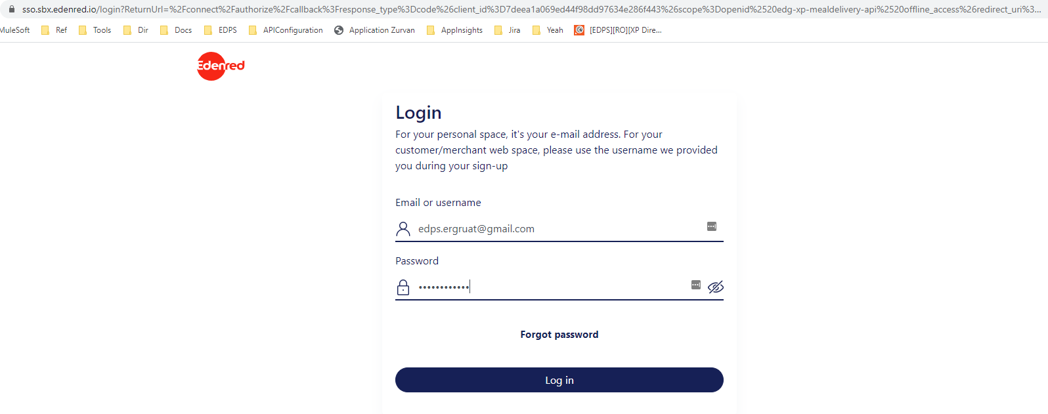Reveal the typed password with the eye icon
This screenshot has width=1048, height=414.
pyautogui.click(x=715, y=287)
